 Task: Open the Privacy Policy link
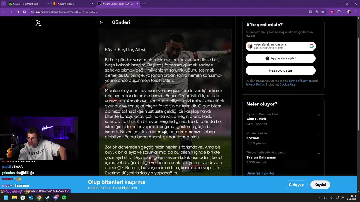[255, 84]
